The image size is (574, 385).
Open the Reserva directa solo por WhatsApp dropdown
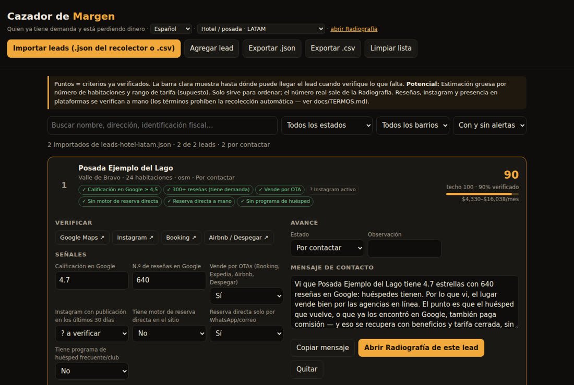(x=246, y=333)
